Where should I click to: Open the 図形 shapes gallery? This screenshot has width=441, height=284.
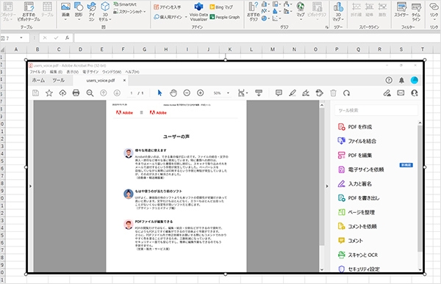point(79,11)
